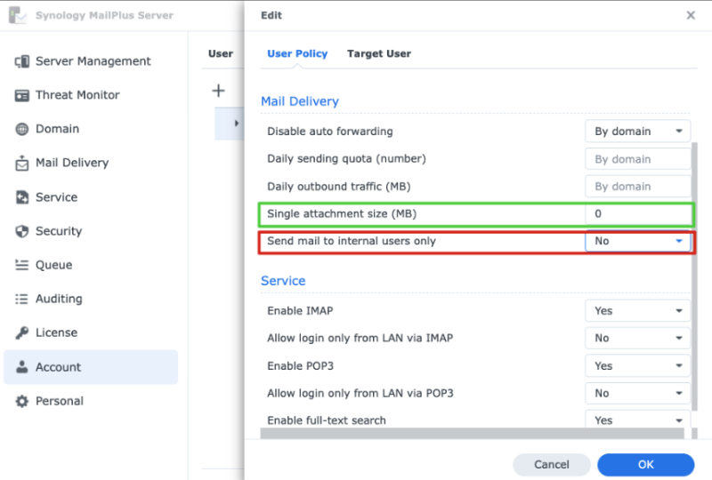The height and width of the screenshot is (480, 712).
Task: Open Threat Monitor icon in sidebar
Action: [x=22, y=95]
